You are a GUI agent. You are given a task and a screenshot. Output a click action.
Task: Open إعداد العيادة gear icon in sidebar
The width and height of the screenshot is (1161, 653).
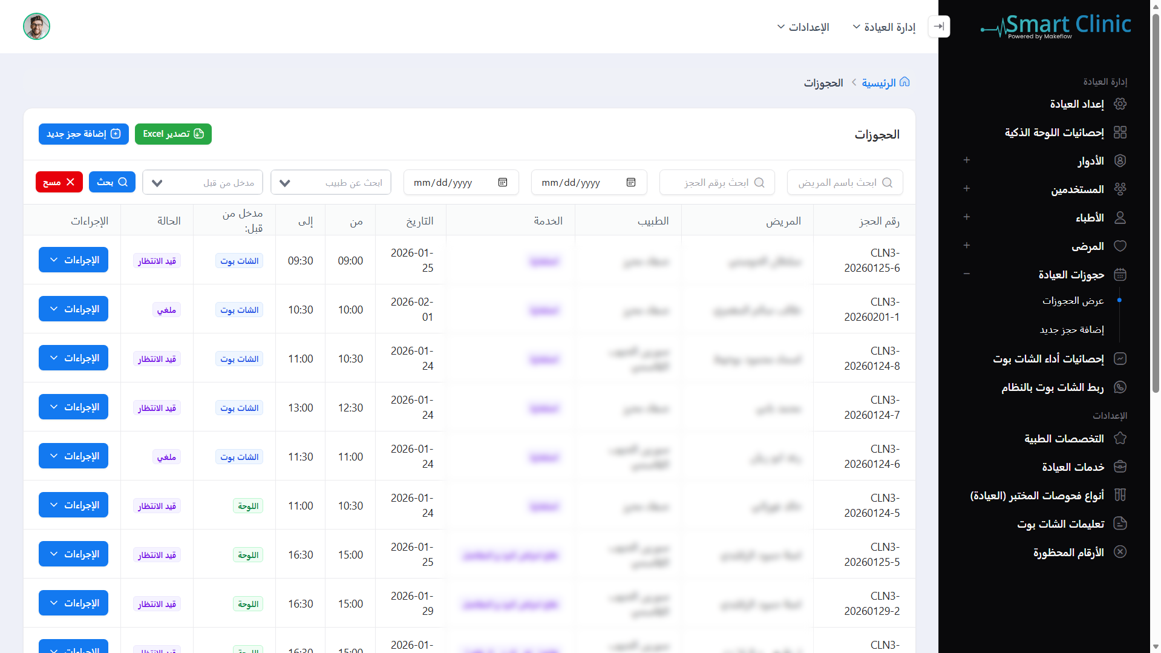click(1120, 104)
